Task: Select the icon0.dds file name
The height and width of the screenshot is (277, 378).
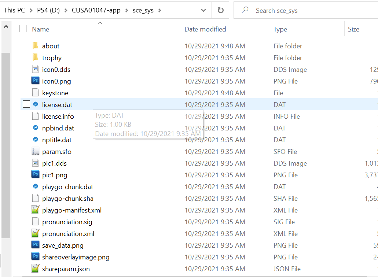Action: pyautogui.click(x=56, y=69)
